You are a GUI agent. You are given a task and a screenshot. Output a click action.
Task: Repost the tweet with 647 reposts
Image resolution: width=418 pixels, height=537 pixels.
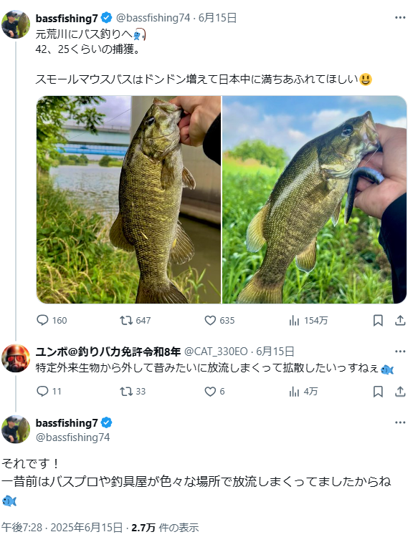pyautogui.click(x=135, y=321)
